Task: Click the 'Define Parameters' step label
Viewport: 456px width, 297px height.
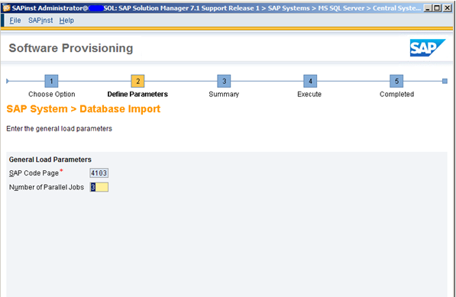Action: (137, 94)
